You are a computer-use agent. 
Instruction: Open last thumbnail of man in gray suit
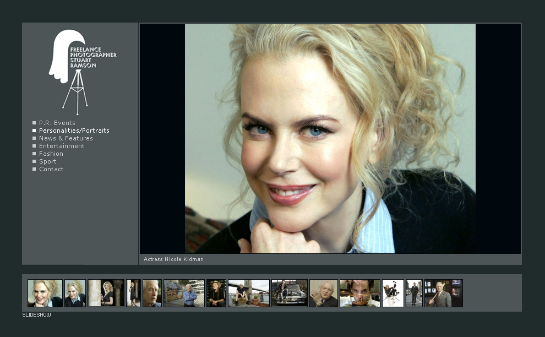443,293
